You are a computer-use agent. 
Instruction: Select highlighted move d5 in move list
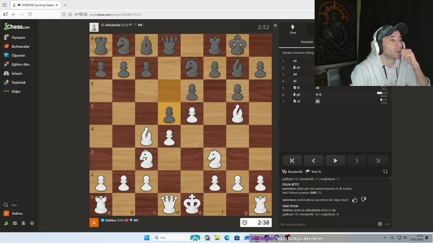point(318,101)
